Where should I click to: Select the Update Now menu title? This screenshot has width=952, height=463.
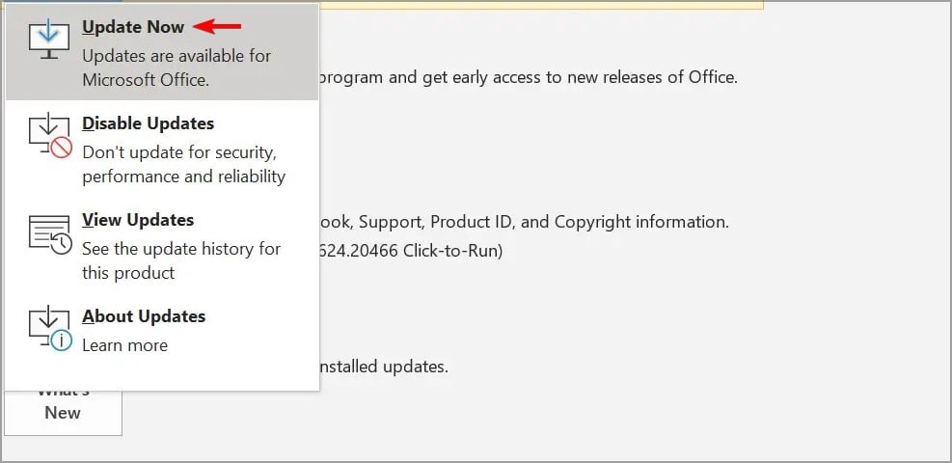[x=133, y=27]
